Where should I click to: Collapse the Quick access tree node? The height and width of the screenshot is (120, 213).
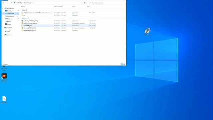click(x=3, y=8)
